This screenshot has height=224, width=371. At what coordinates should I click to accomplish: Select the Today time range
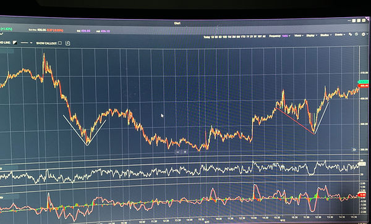coord(207,37)
